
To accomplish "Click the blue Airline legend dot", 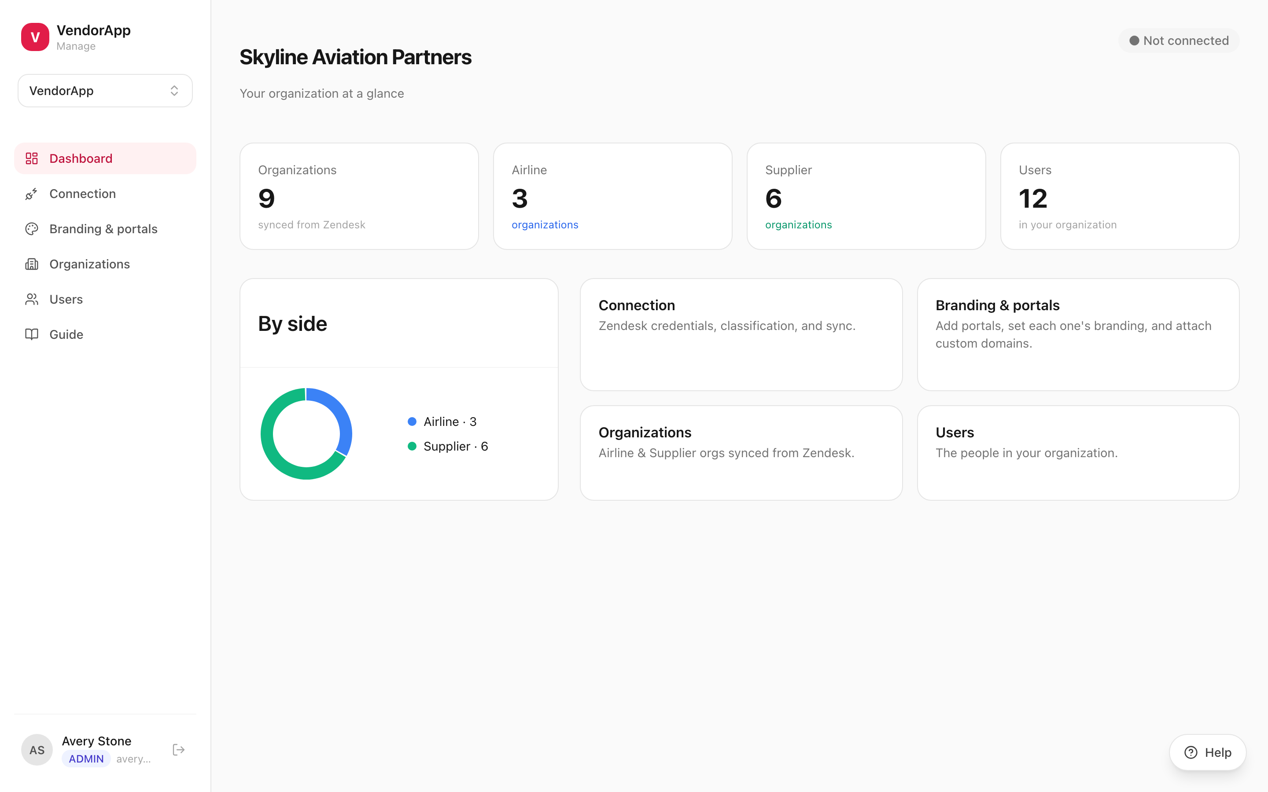I will (412, 422).
